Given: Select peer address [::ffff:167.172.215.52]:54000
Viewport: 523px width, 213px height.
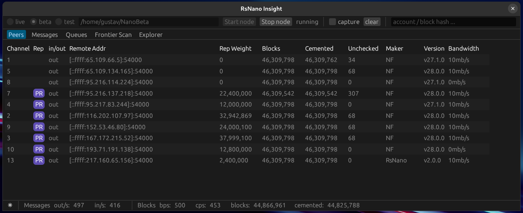Looking at the screenshot, I should tap(111, 138).
